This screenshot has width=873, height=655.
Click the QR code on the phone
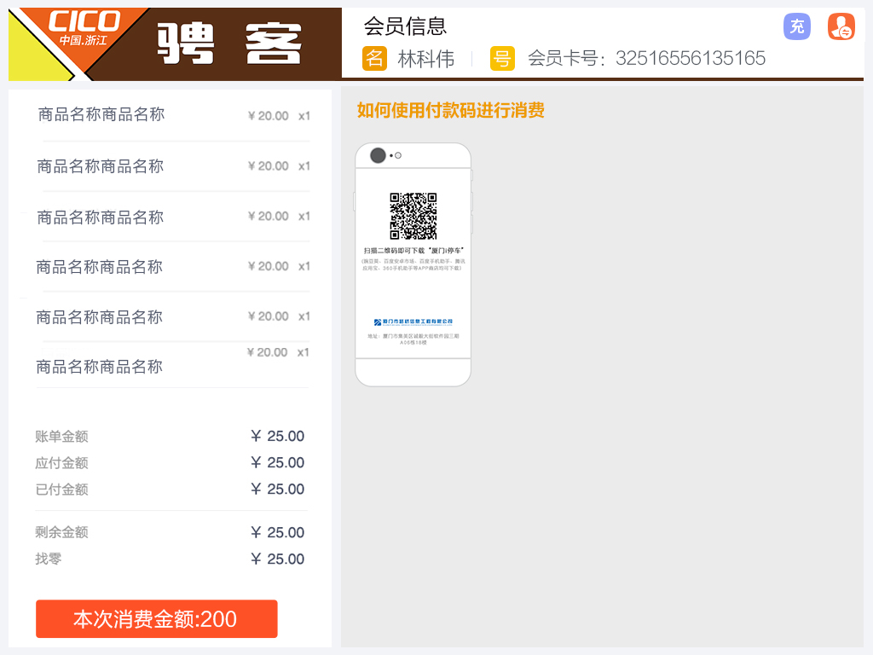point(413,216)
